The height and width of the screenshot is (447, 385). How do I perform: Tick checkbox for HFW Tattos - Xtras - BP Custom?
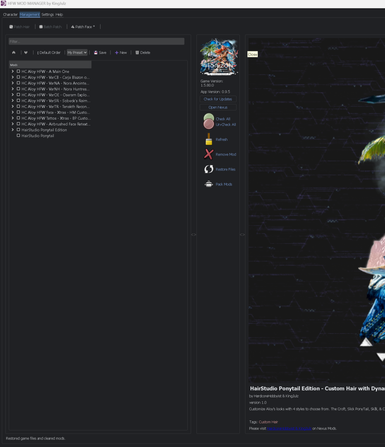pos(18,118)
